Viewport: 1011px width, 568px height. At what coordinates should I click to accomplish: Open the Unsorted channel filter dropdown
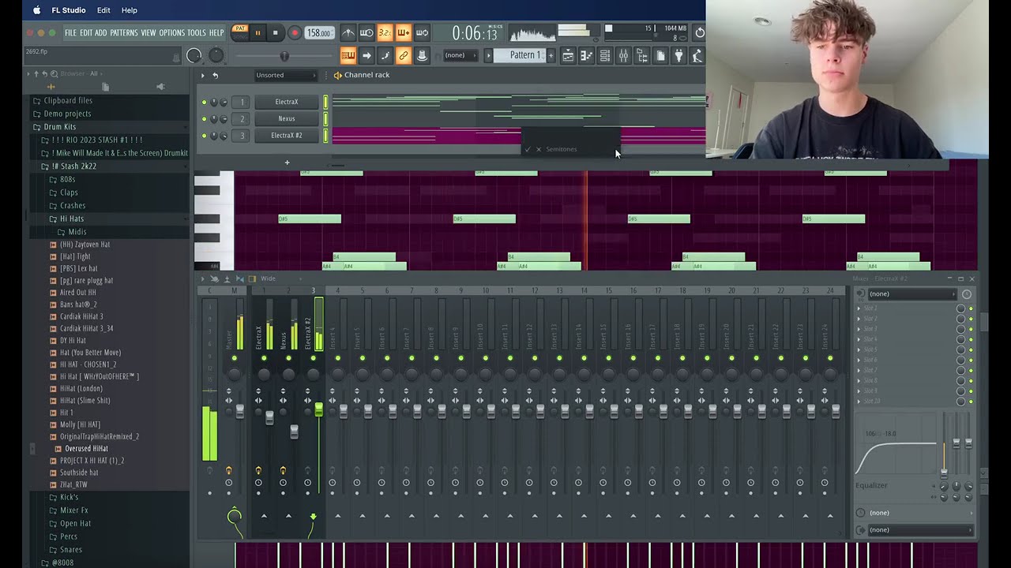(285, 75)
